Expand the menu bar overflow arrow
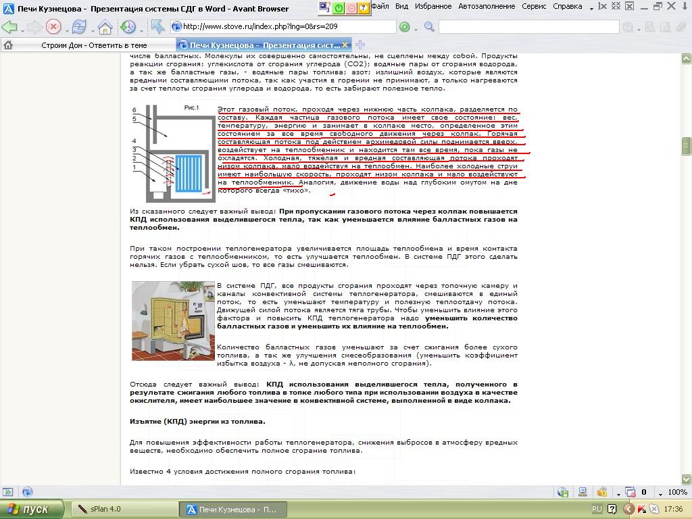692x519 pixels. 591,7
